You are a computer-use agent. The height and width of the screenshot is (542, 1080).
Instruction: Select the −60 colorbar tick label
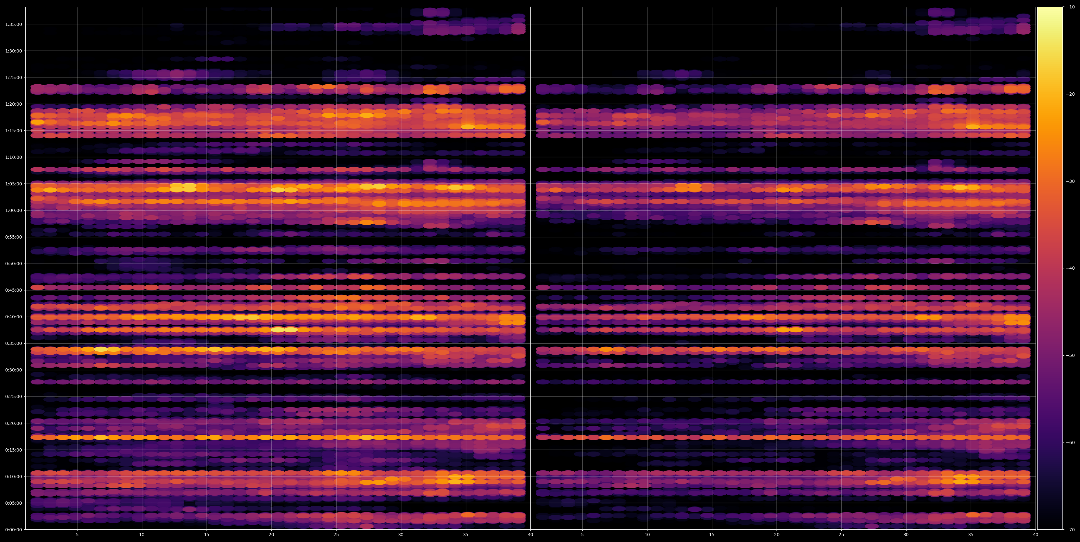pos(1070,442)
